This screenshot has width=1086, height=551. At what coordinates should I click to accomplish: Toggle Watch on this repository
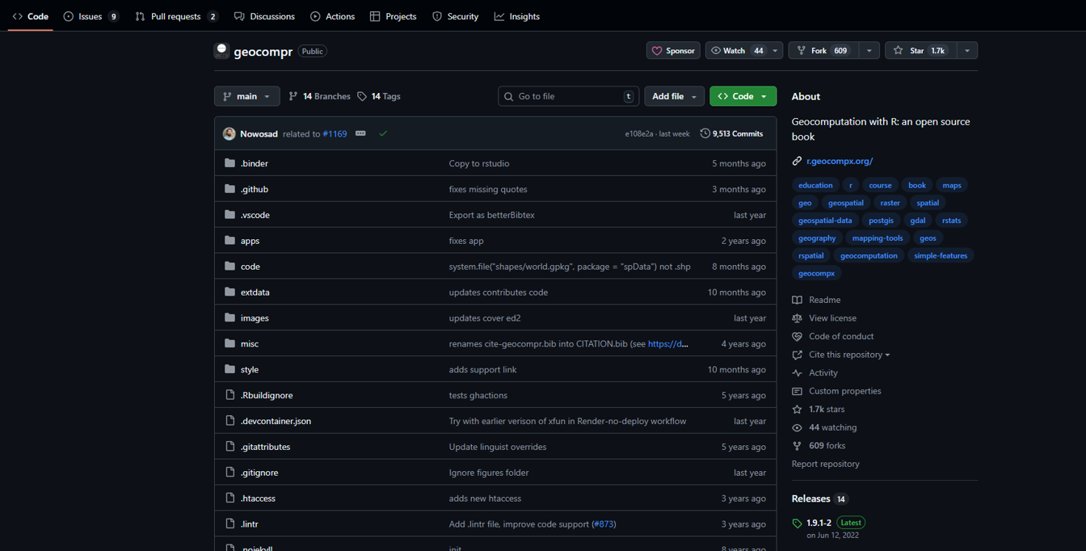tap(735, 51)
